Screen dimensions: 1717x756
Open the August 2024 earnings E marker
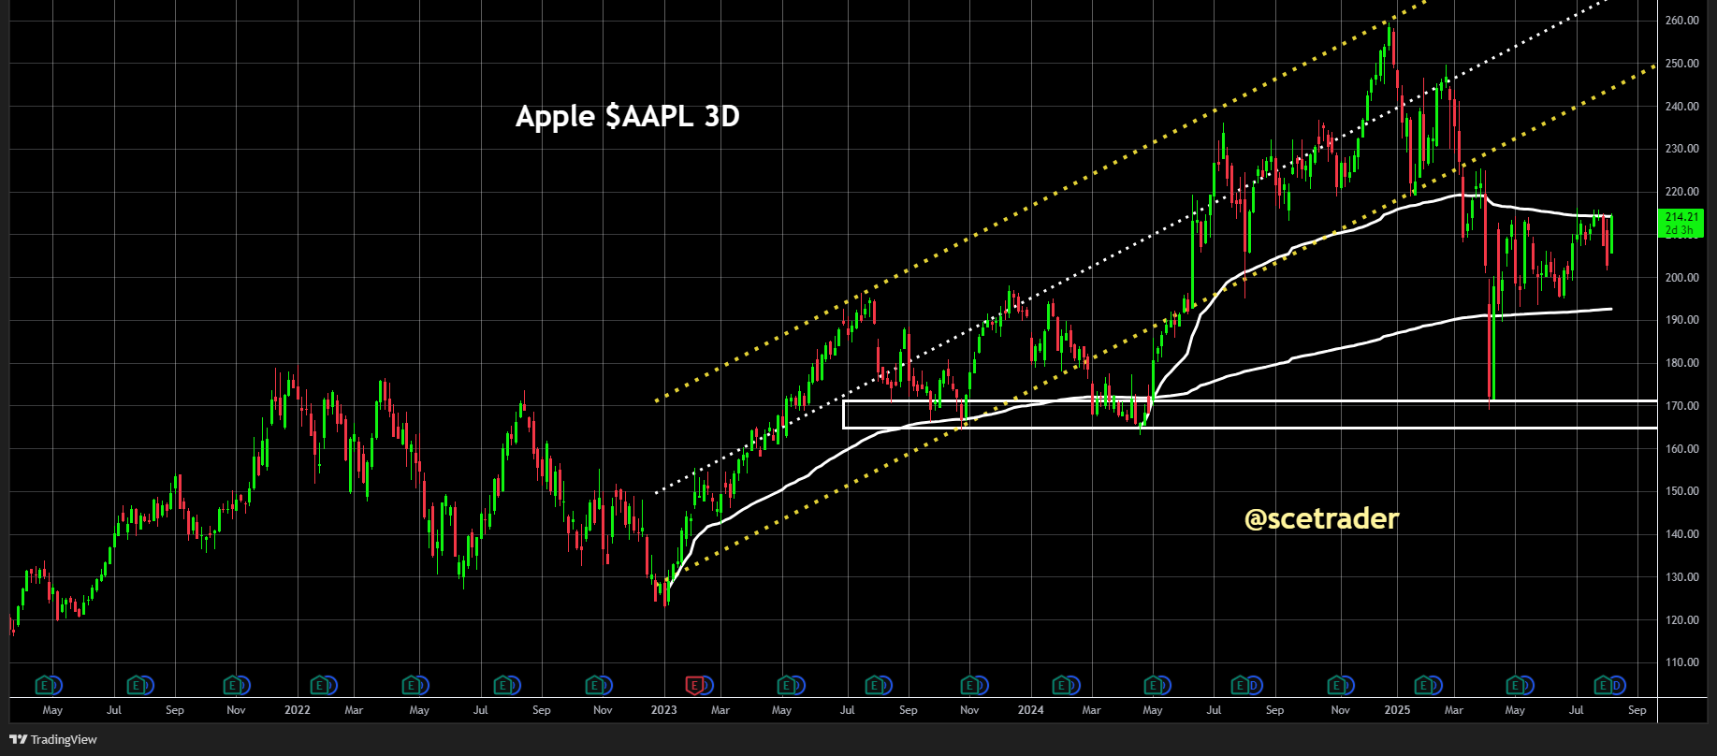click(1241, 686)
